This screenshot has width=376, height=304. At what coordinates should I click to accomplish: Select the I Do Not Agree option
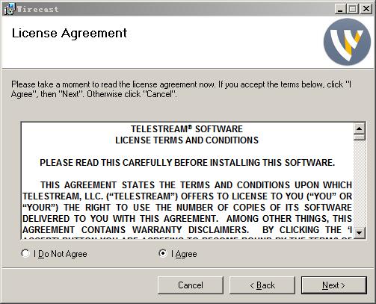point(25,253)
